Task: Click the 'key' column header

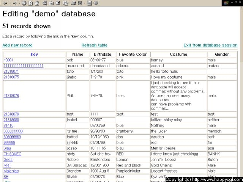Action: pyautogui.click(x=35, y=54)
